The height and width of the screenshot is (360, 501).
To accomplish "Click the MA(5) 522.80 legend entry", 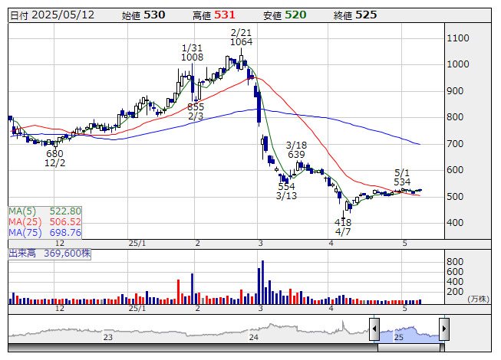I will coord(44,211).
